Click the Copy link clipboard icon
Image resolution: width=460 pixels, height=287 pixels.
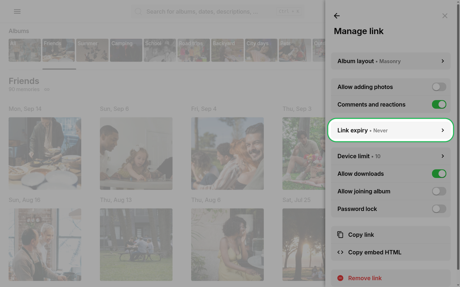tap(340, 235)
